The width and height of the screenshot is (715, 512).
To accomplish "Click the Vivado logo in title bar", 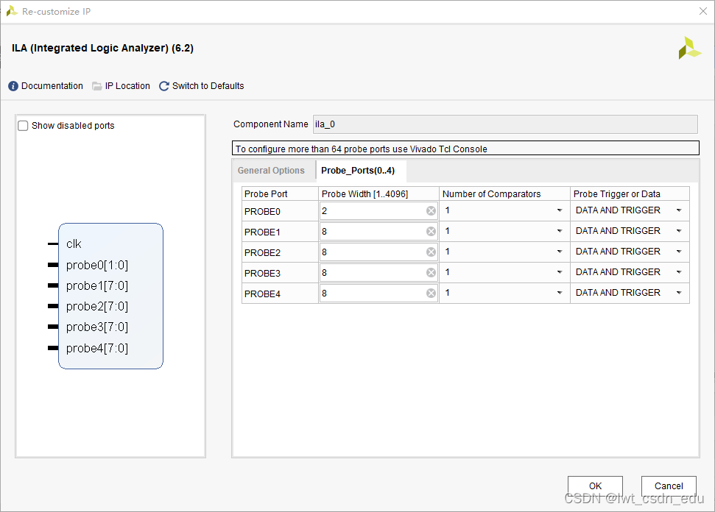I will pyautogui.click(x=11, y=11).
